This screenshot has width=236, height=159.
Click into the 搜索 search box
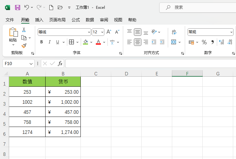click(x=198, y=7)
